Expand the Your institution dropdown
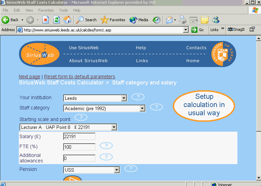The height and width of the screenshot is (186, 261). tap(124, 98)
